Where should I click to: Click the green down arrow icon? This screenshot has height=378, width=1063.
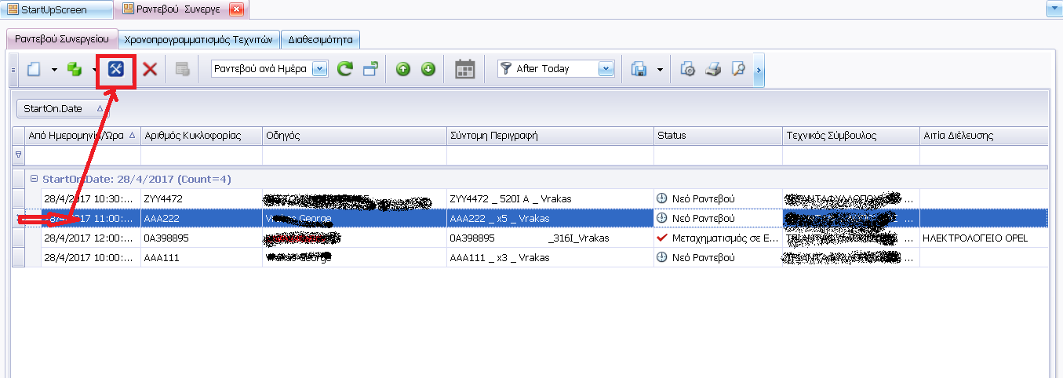click(x=428, y=69)
